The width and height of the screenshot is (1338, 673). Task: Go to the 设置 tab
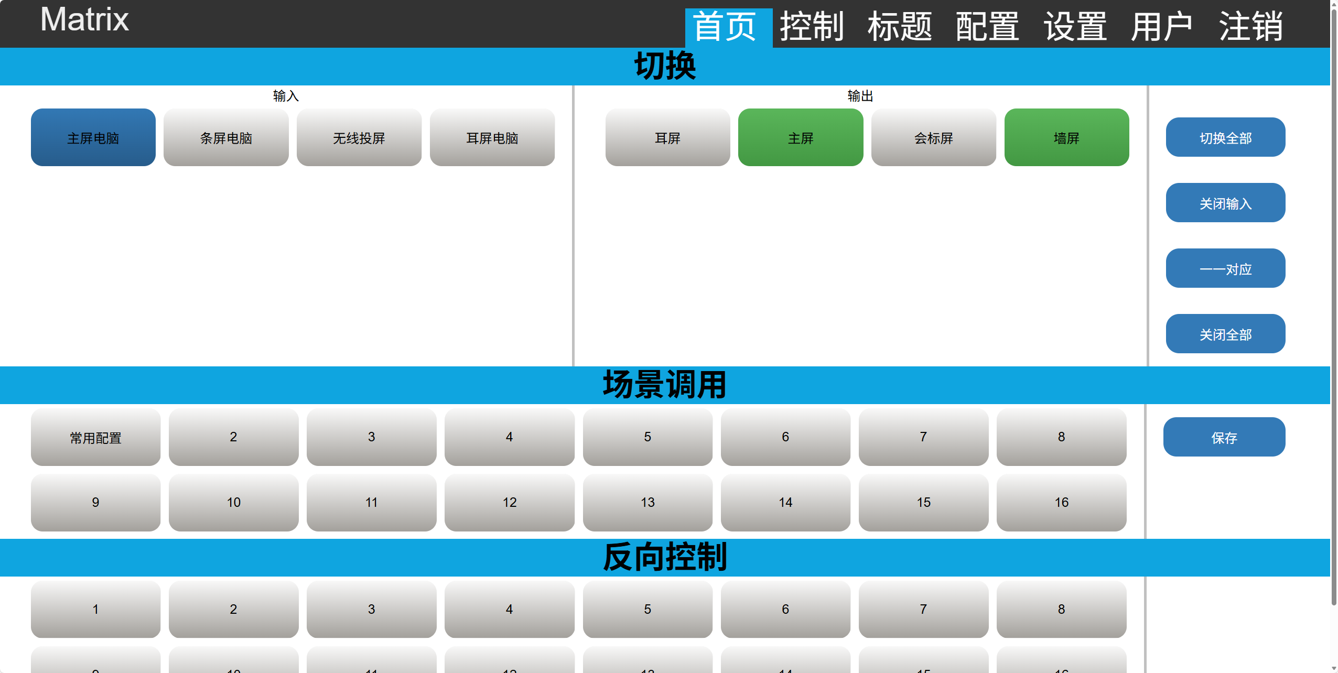[x=1075, y=26]
